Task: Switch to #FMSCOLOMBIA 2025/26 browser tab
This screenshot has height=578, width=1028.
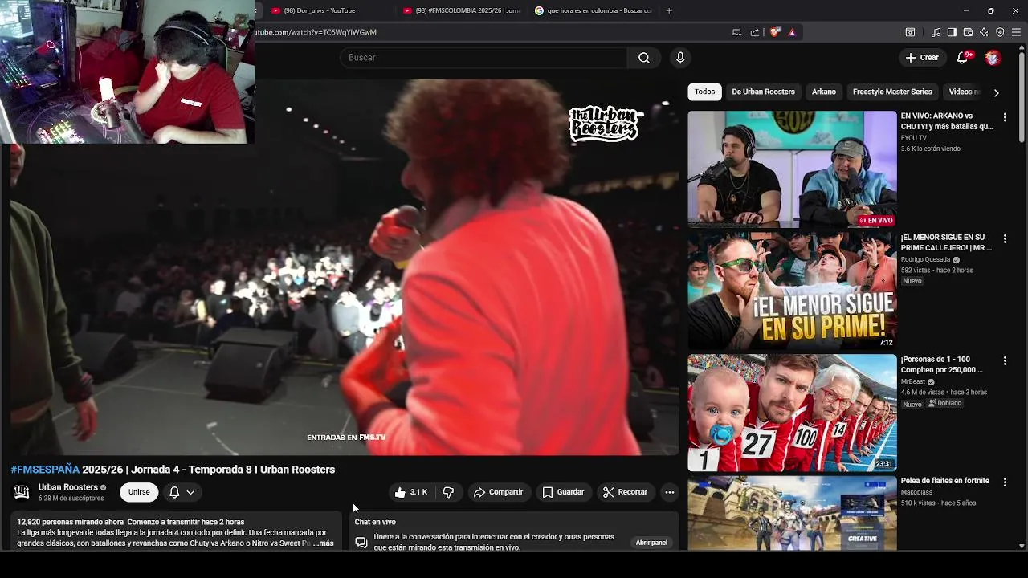Action: coord(462,10)
